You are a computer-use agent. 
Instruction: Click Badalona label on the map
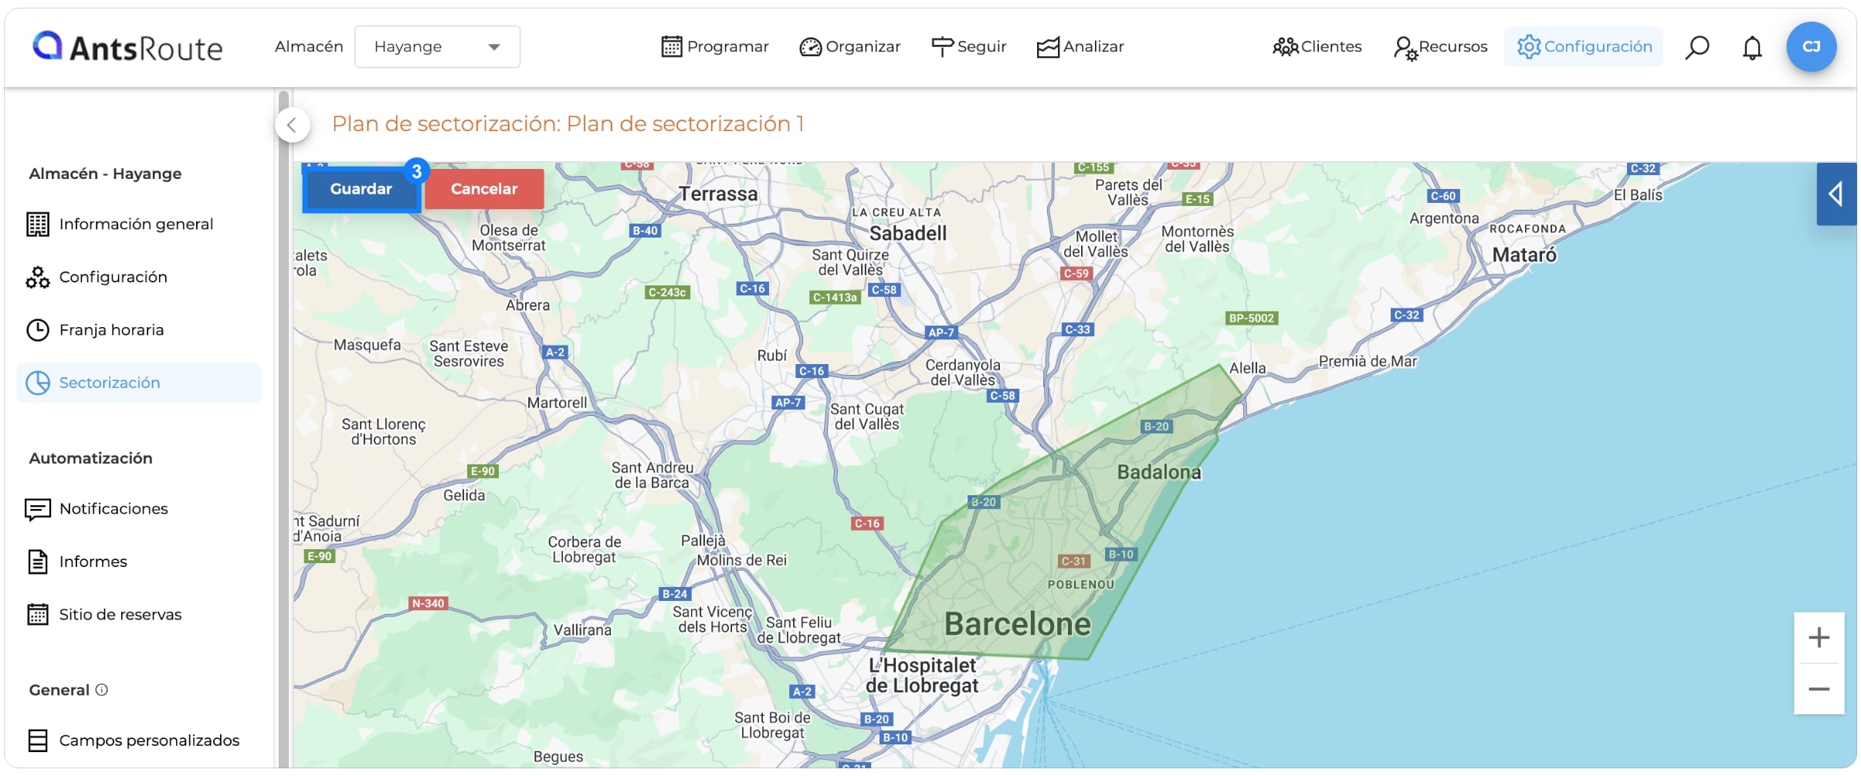point(1159,472)
